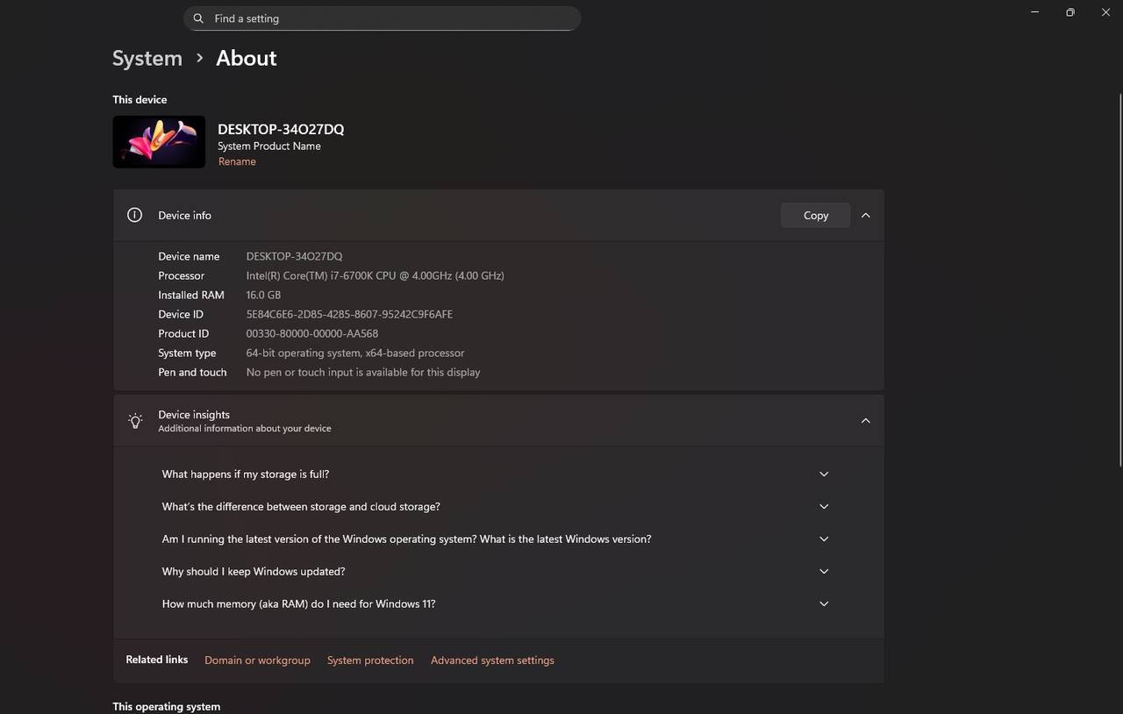Open Domain or workgroup link
The image size is (1123, 714).
(257, 660)
